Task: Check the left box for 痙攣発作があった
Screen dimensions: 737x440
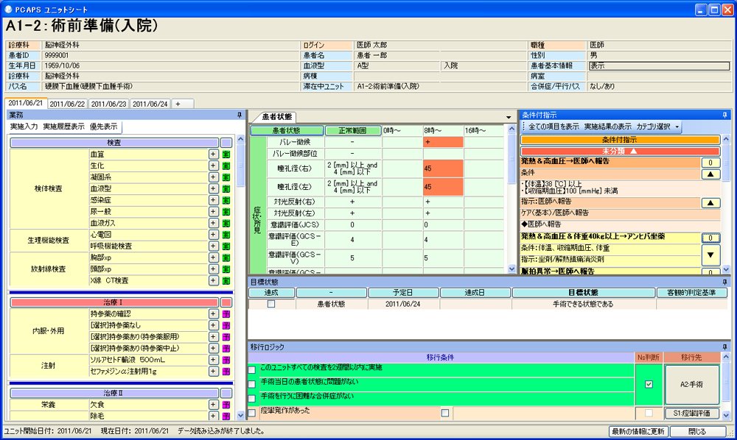Action: click(x=252, y=413)
